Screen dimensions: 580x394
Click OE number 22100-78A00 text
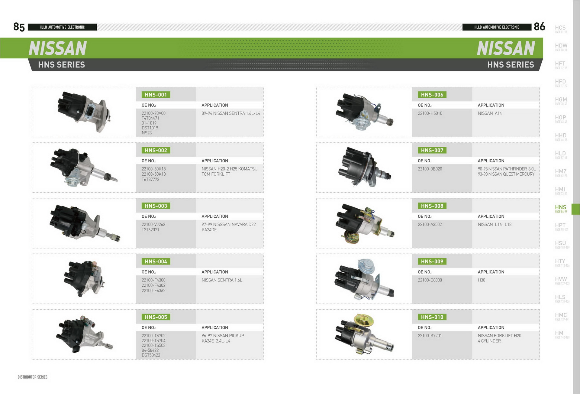(x=153, y=113)
